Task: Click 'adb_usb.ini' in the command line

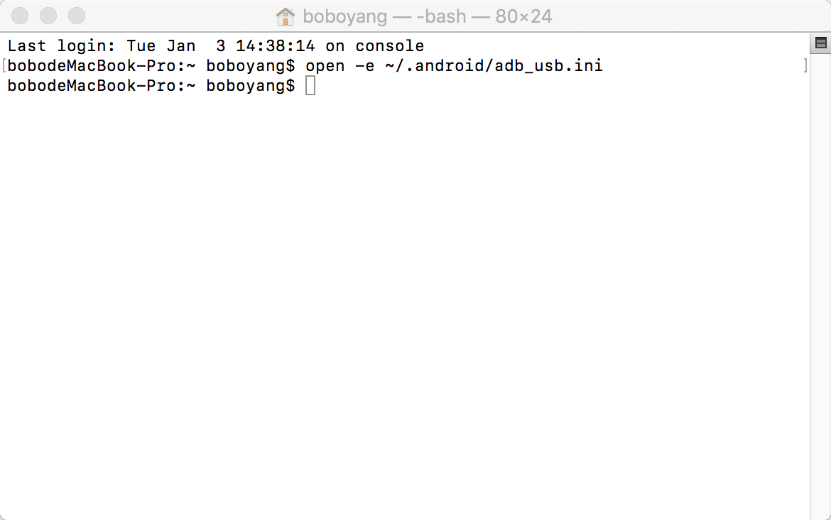Action: pyautogui.click(x=548, y=66)
